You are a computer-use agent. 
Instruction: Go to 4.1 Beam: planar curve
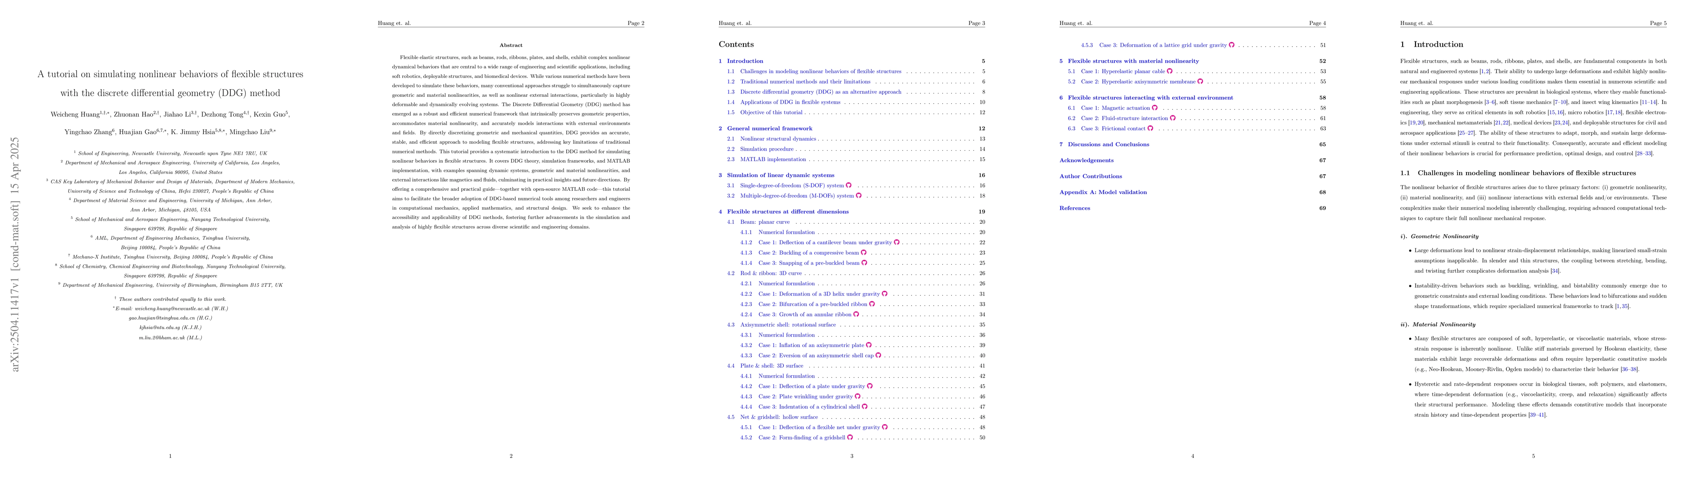coord(758,222)
